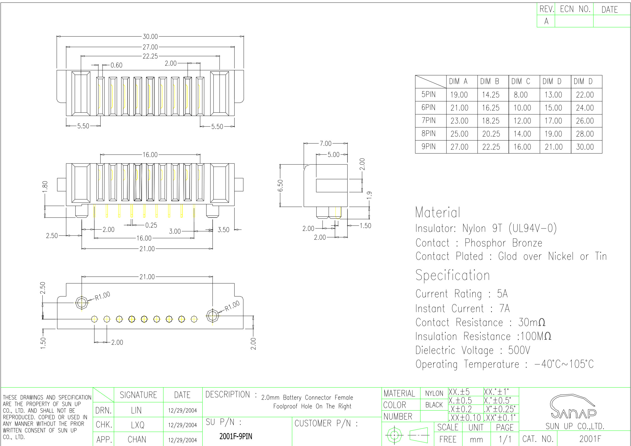
Task: Click the truncated cone projection symbol
Action: tap(418, 435)
